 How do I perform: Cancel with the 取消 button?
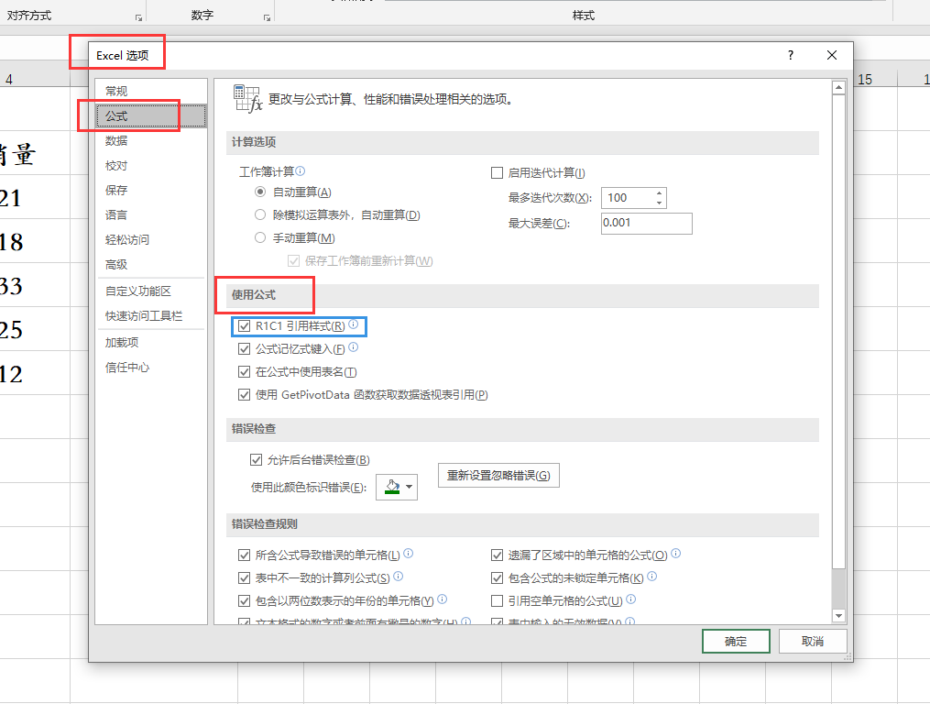812,641
